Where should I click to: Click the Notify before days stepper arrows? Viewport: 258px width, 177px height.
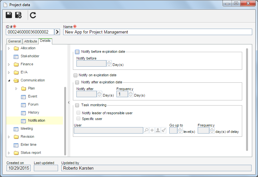coord(109,63)
